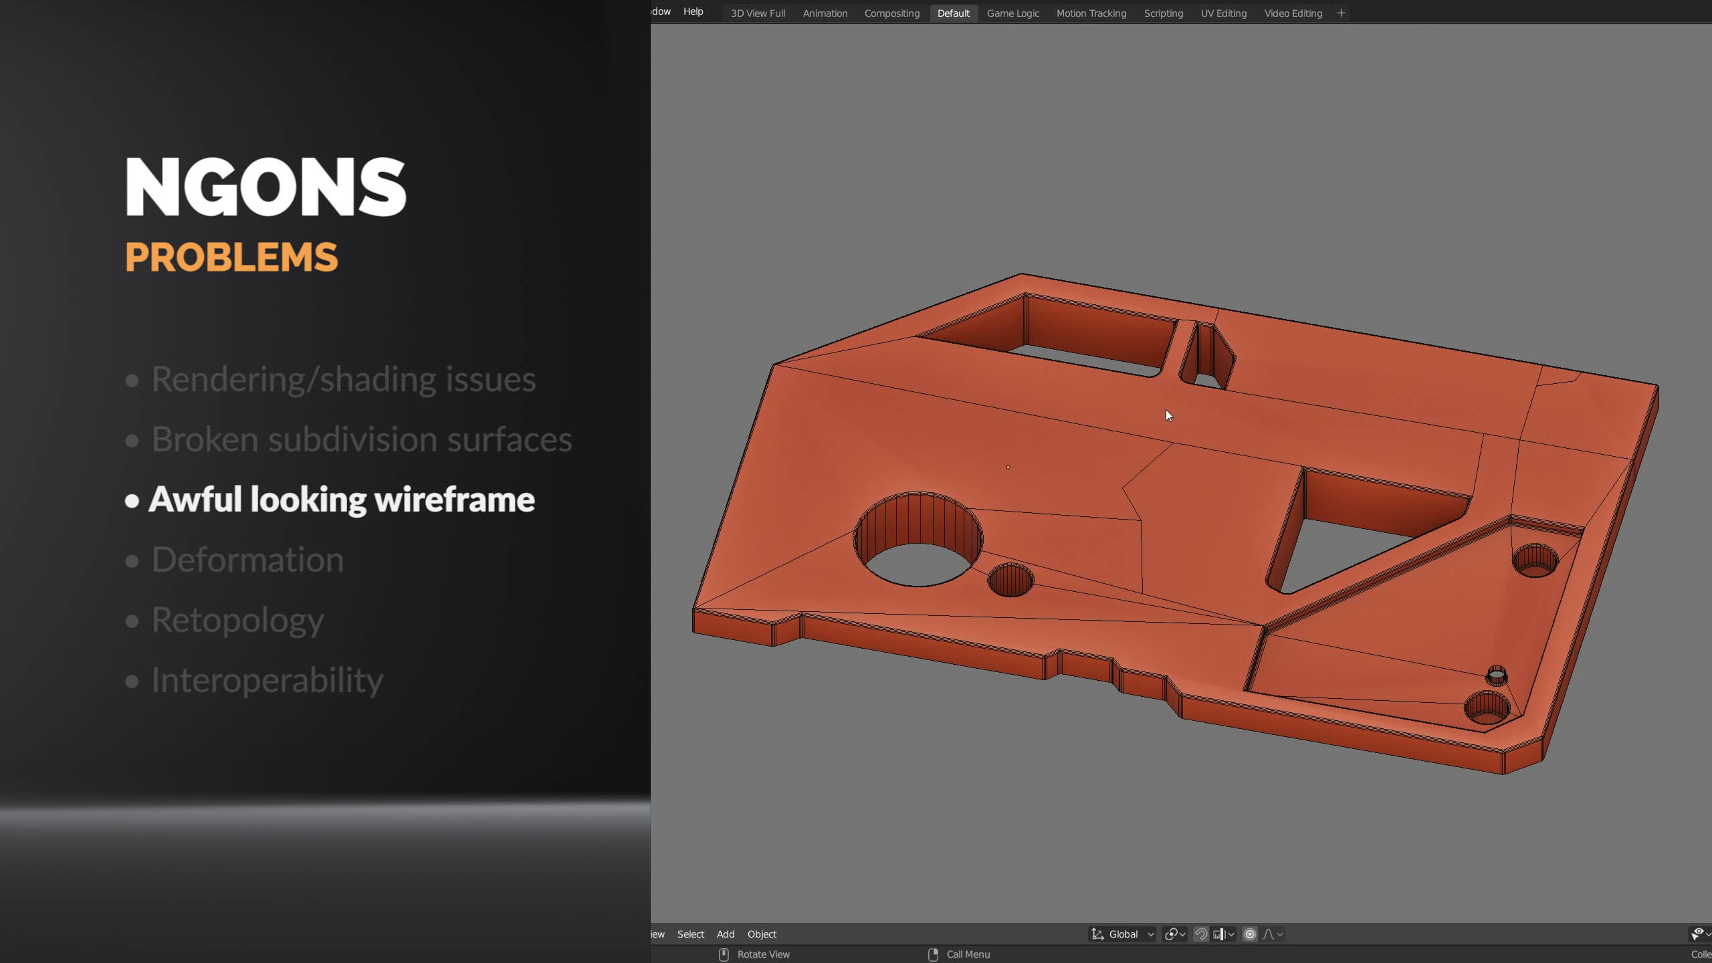Open the Add menu
This screenshot has width=1712, height=963.
tap(724, 934)
